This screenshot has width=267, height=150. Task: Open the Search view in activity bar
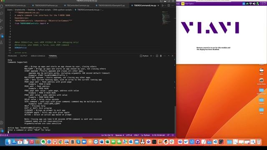2,13
